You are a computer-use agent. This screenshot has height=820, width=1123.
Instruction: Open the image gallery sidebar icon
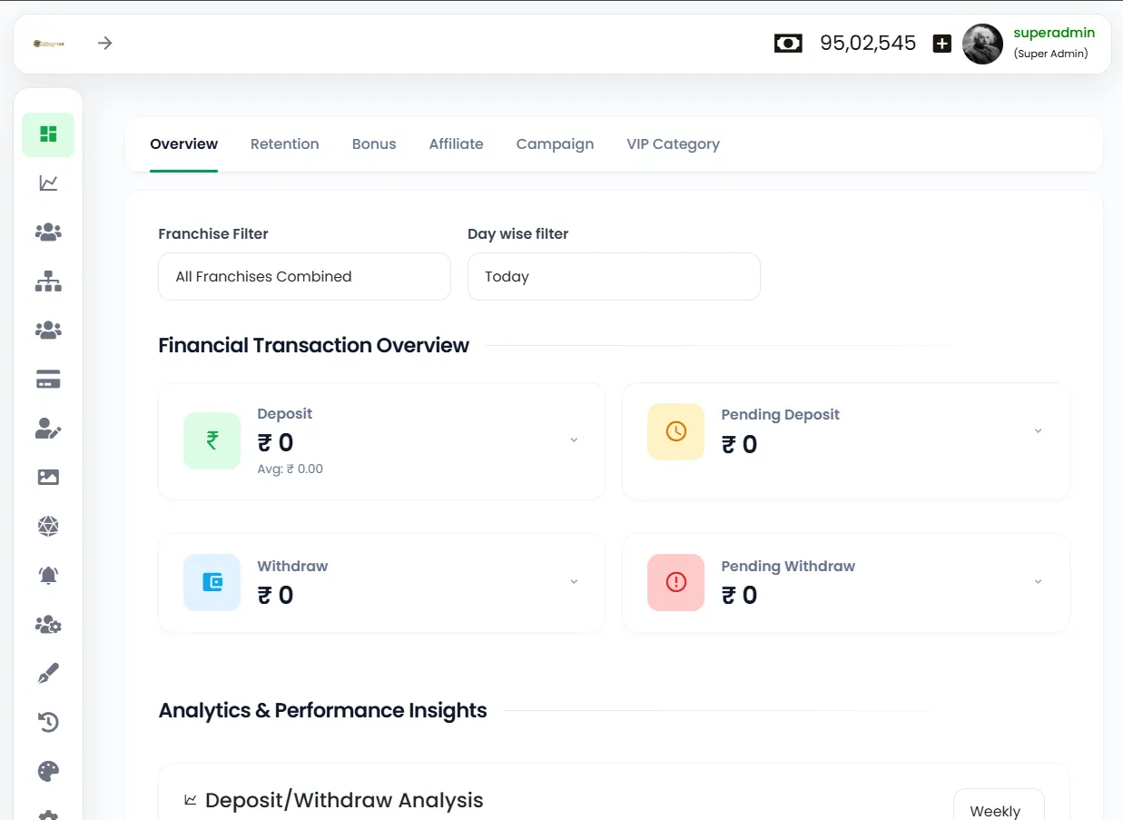click(x=48, y=477)
